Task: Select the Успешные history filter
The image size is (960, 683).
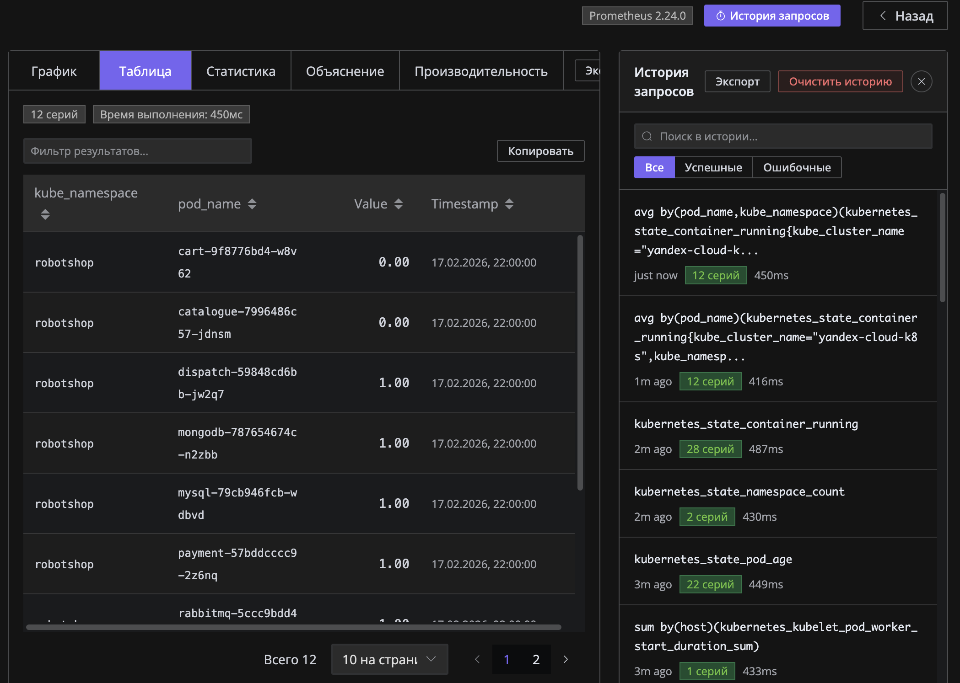Action: tap(713, 167)
